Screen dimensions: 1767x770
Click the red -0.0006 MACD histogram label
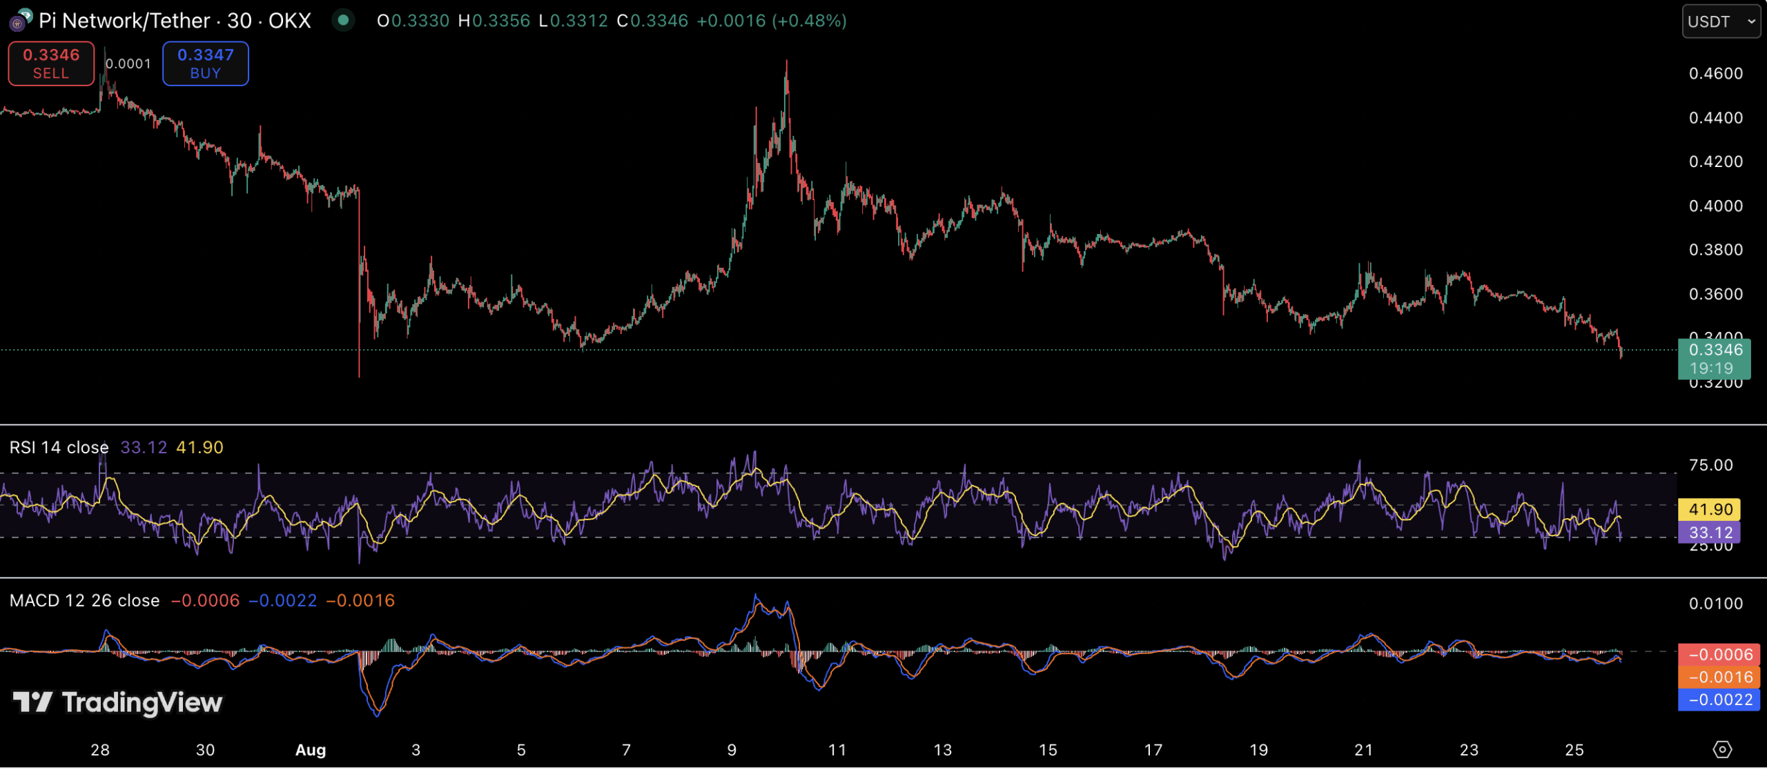(x=1719, y=655)
